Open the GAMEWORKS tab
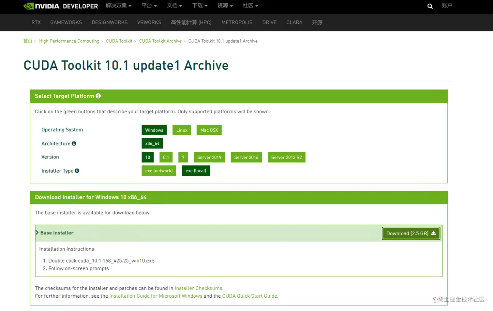 pos(66,22)
